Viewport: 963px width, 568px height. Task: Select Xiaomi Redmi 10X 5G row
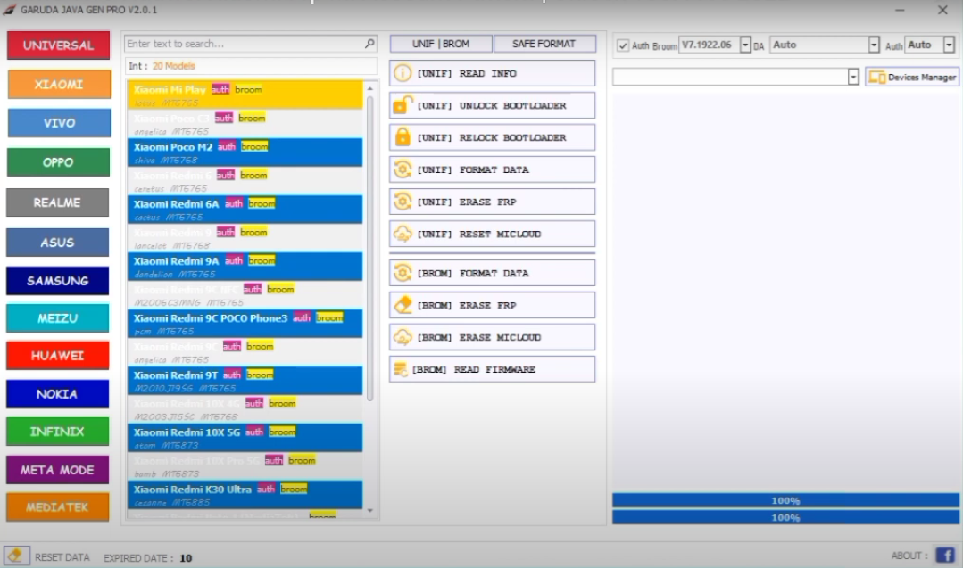245,437
